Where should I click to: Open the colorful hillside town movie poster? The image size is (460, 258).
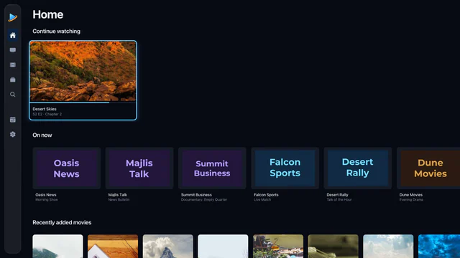[x=278, y=247]
